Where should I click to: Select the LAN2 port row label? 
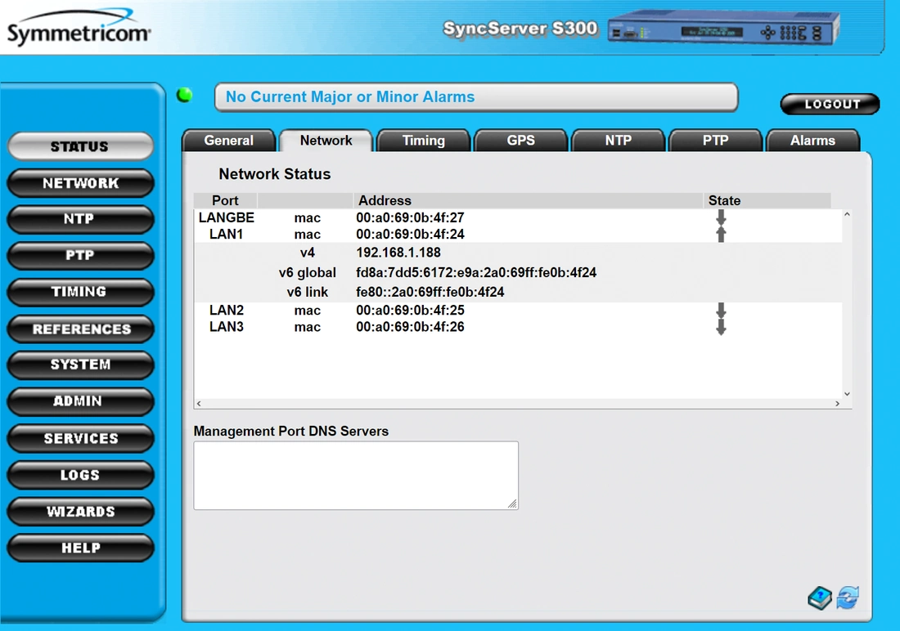[x=226, y=311]
